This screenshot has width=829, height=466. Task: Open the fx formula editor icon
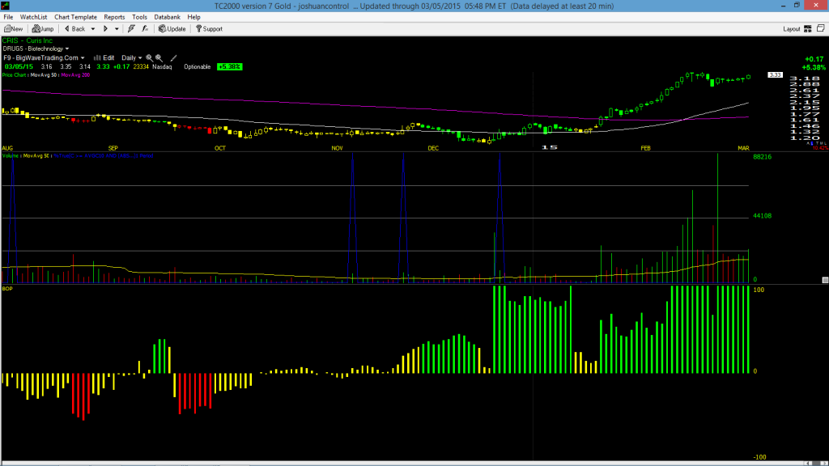(145, 29)
